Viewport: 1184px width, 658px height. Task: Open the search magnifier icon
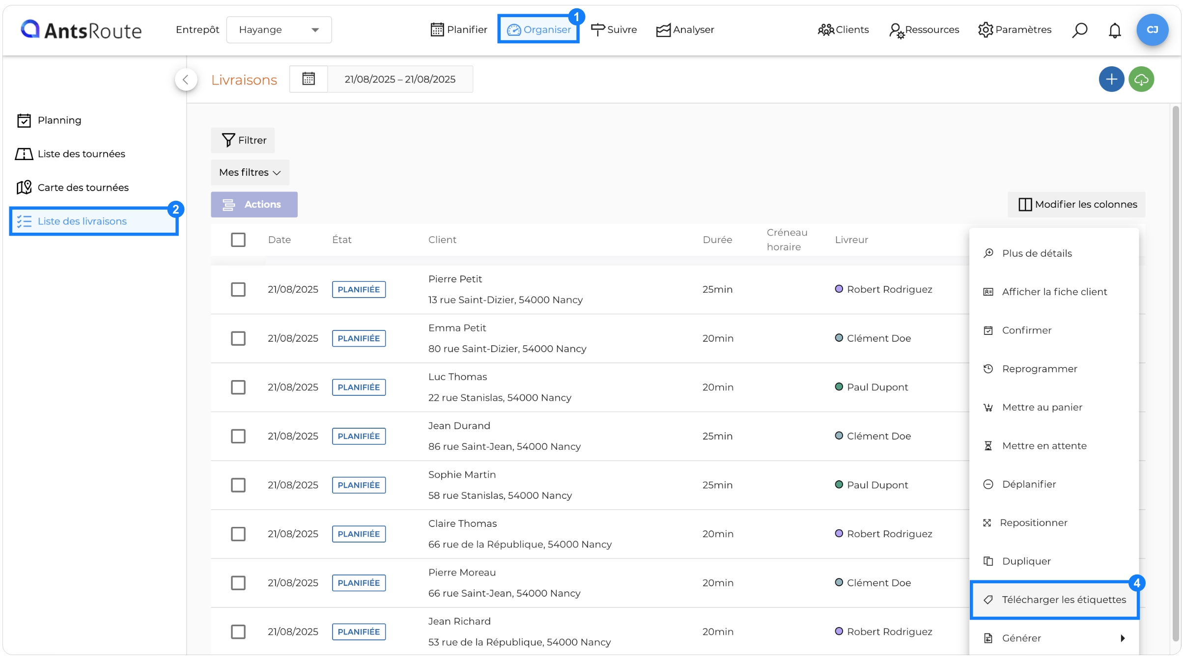(1079, 30)
